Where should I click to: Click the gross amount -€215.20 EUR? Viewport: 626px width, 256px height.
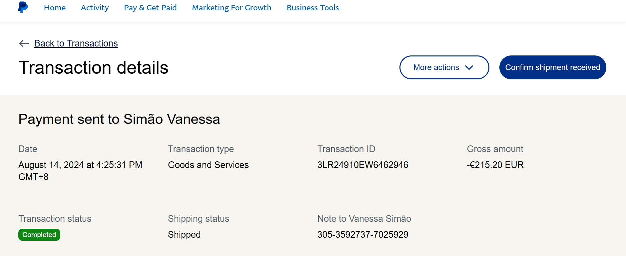pyautogui.click(x=495, y=165)
